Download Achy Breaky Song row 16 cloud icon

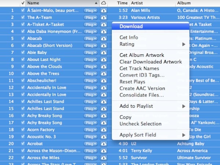coord(104,116)
